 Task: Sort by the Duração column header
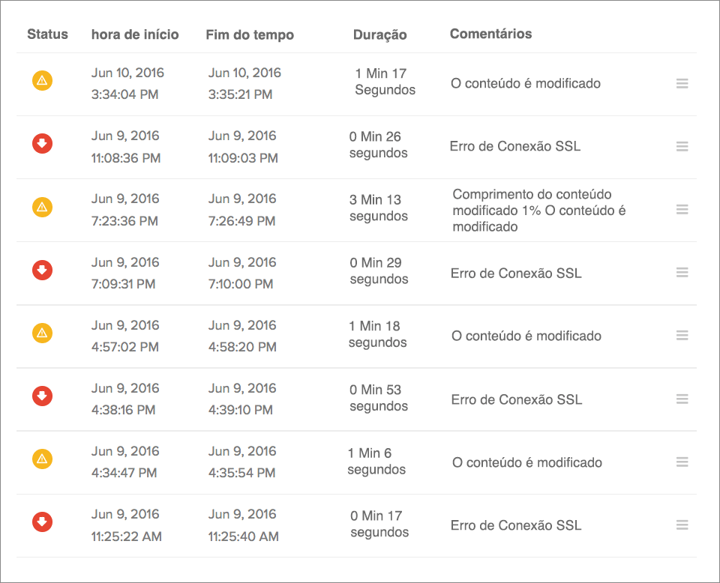[380, 35]
